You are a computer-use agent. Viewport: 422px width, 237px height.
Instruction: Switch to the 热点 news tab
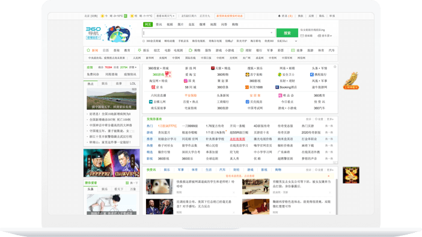coord(90,84)
